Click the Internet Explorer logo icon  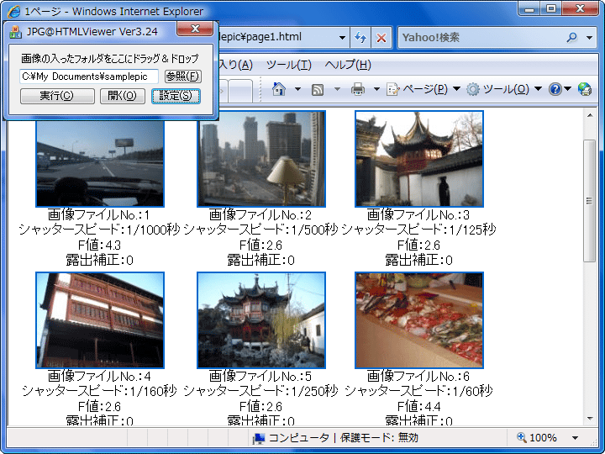[13, 11]
